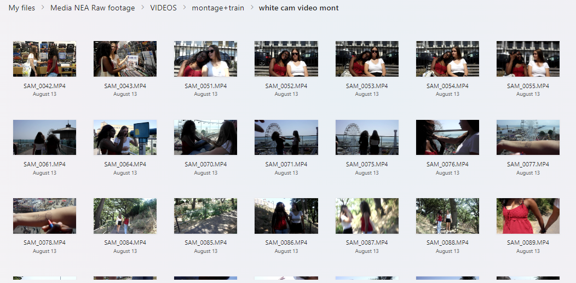This screenshot has height=283, width=576.
Task: Click the SAM_0088.MP4 file name
Action: [447, 242]
